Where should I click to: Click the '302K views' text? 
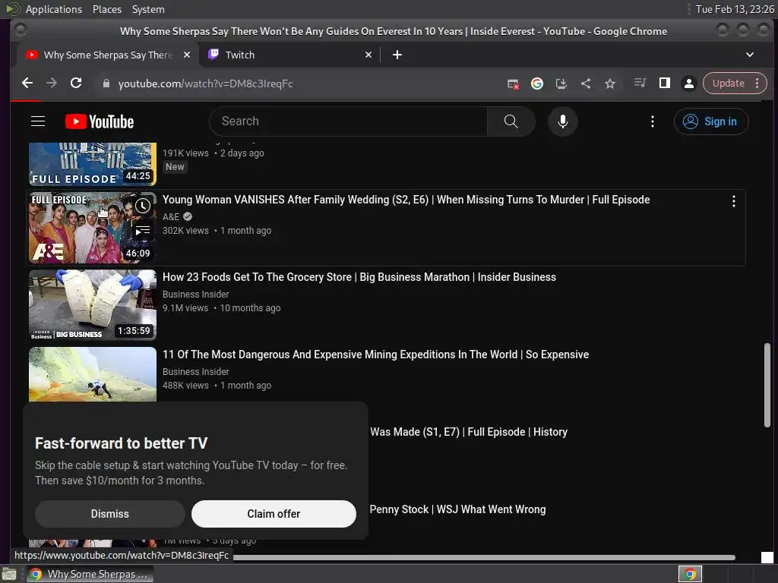[185, 231]
